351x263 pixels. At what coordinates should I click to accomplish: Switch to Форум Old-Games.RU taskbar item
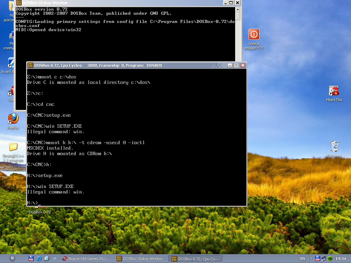pyautogui.click(x=85, y=259)
